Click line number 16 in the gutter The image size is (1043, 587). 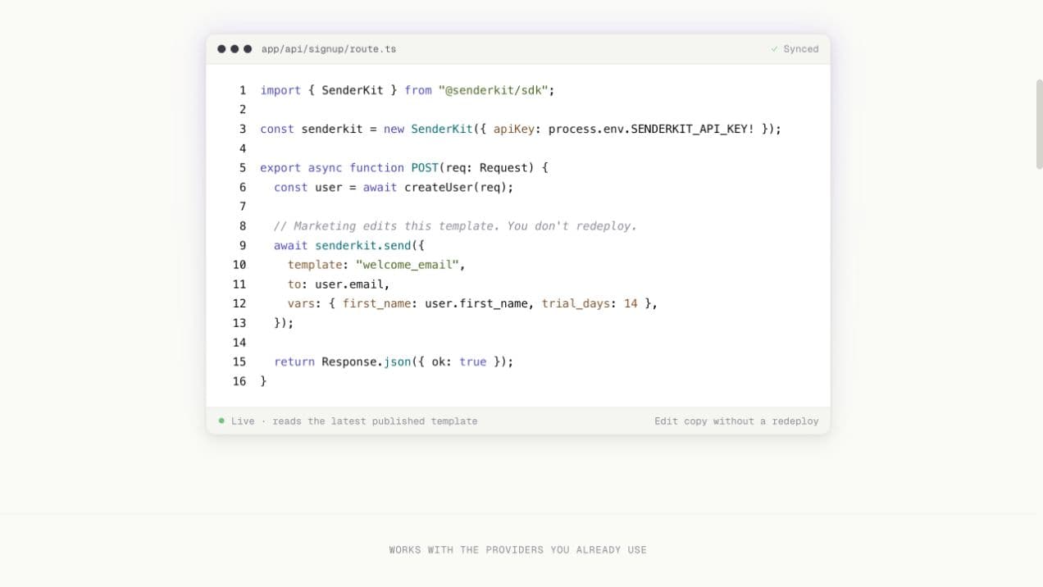239,380
